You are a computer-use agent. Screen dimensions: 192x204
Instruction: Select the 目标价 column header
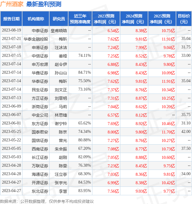[x=184, y=19]
